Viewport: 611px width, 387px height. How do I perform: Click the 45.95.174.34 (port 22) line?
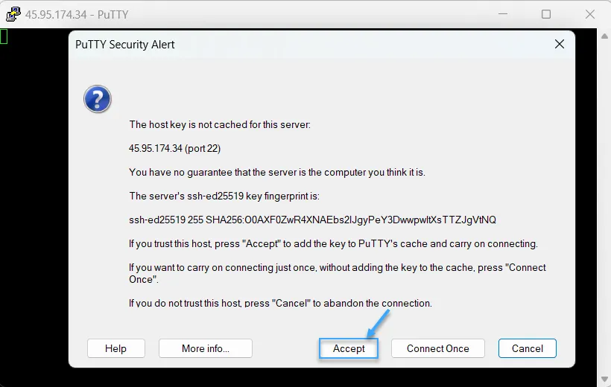174,149
